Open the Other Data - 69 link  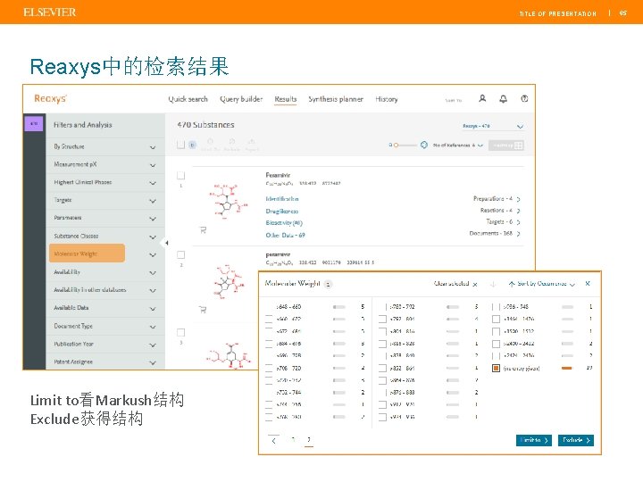tap(286, 236)
